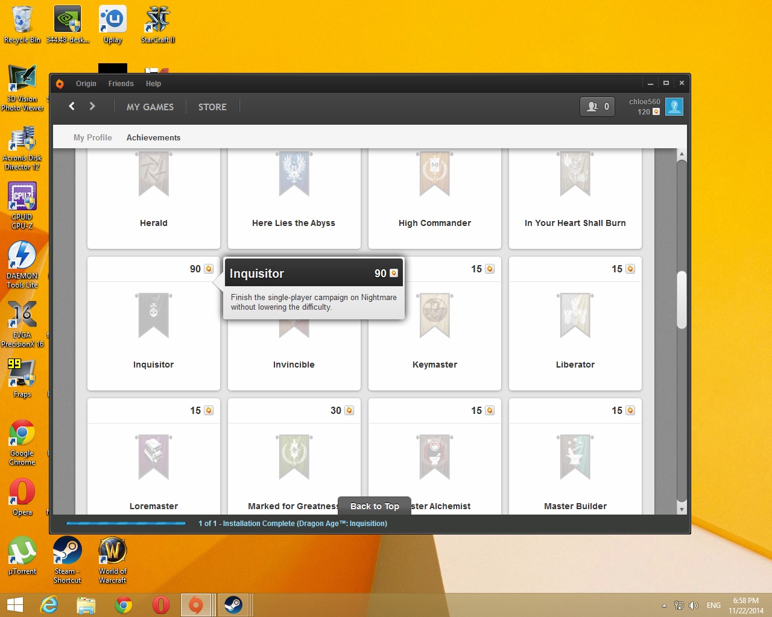Screen dimensions: 772x617
Task: Click the Installation Complete download status
Action: coord(293,524)
